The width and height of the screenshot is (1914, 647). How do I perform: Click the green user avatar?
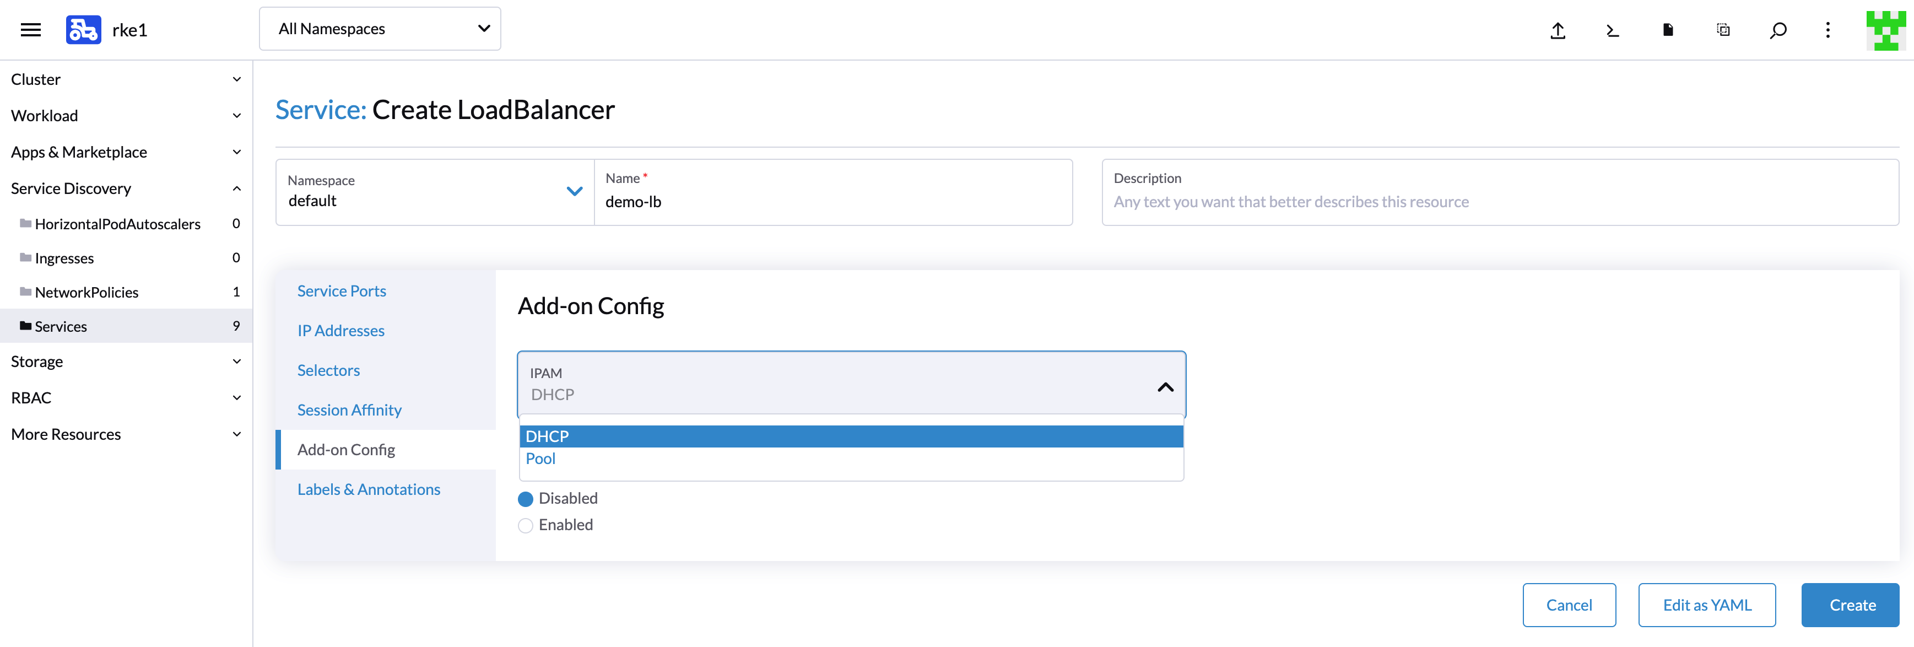pyautogui.click(x=1885, y=30)
